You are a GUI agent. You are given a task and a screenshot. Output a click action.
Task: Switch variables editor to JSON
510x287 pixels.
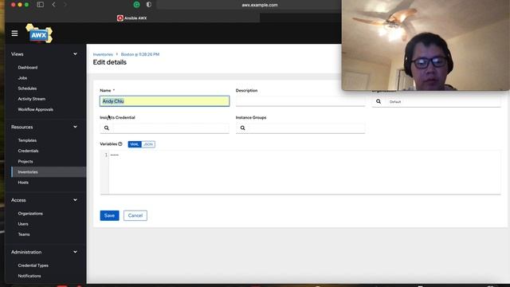click(x=148, y=144)
